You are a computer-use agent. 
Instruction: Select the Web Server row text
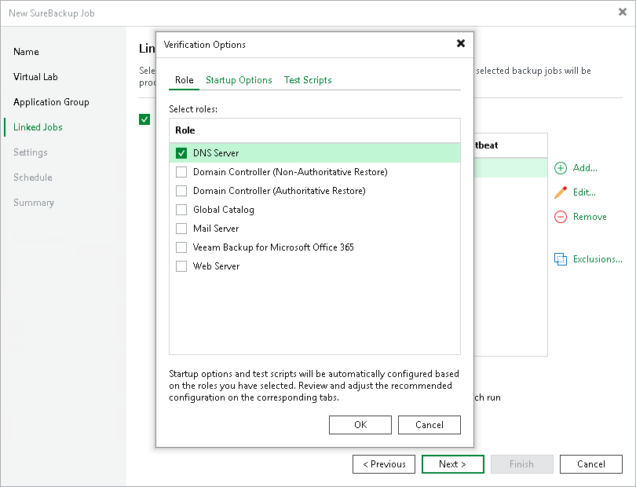[216, 266]
